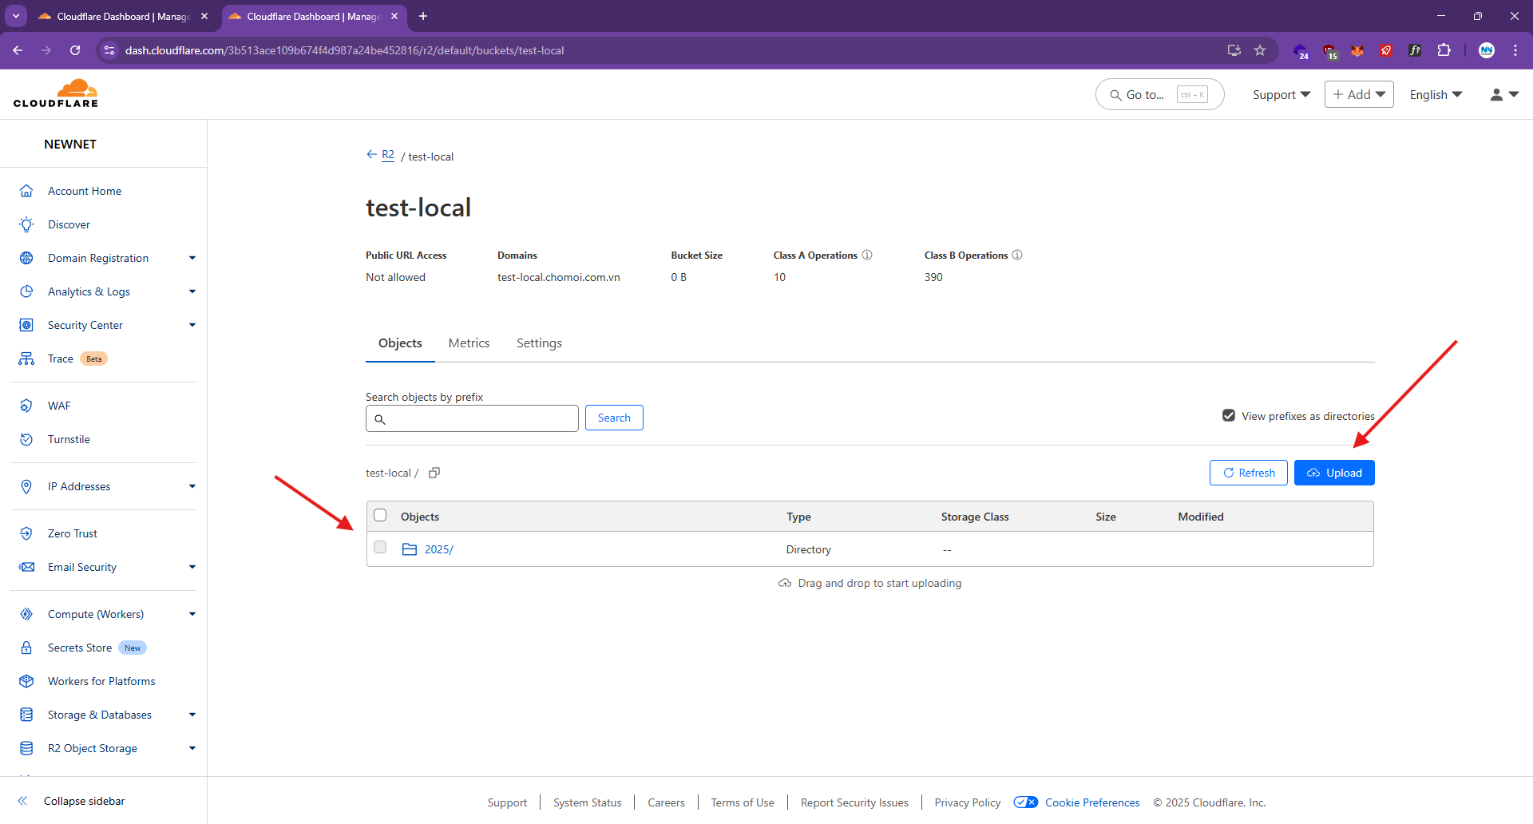Click the back arrow beside R2 breadcrumb

coord(371,154)
